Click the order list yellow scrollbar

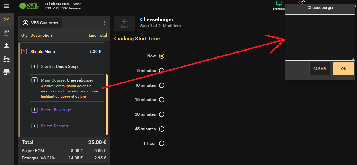pos(107,105)
